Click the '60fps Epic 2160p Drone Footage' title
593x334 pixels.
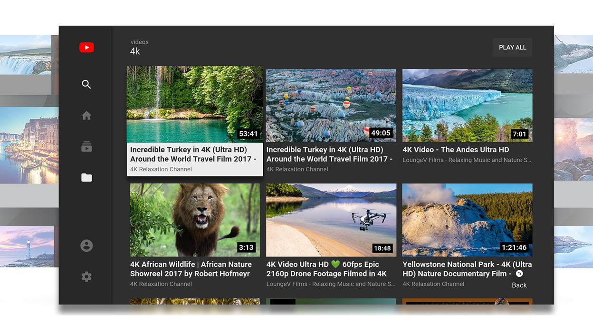click(x=326, y=269)
